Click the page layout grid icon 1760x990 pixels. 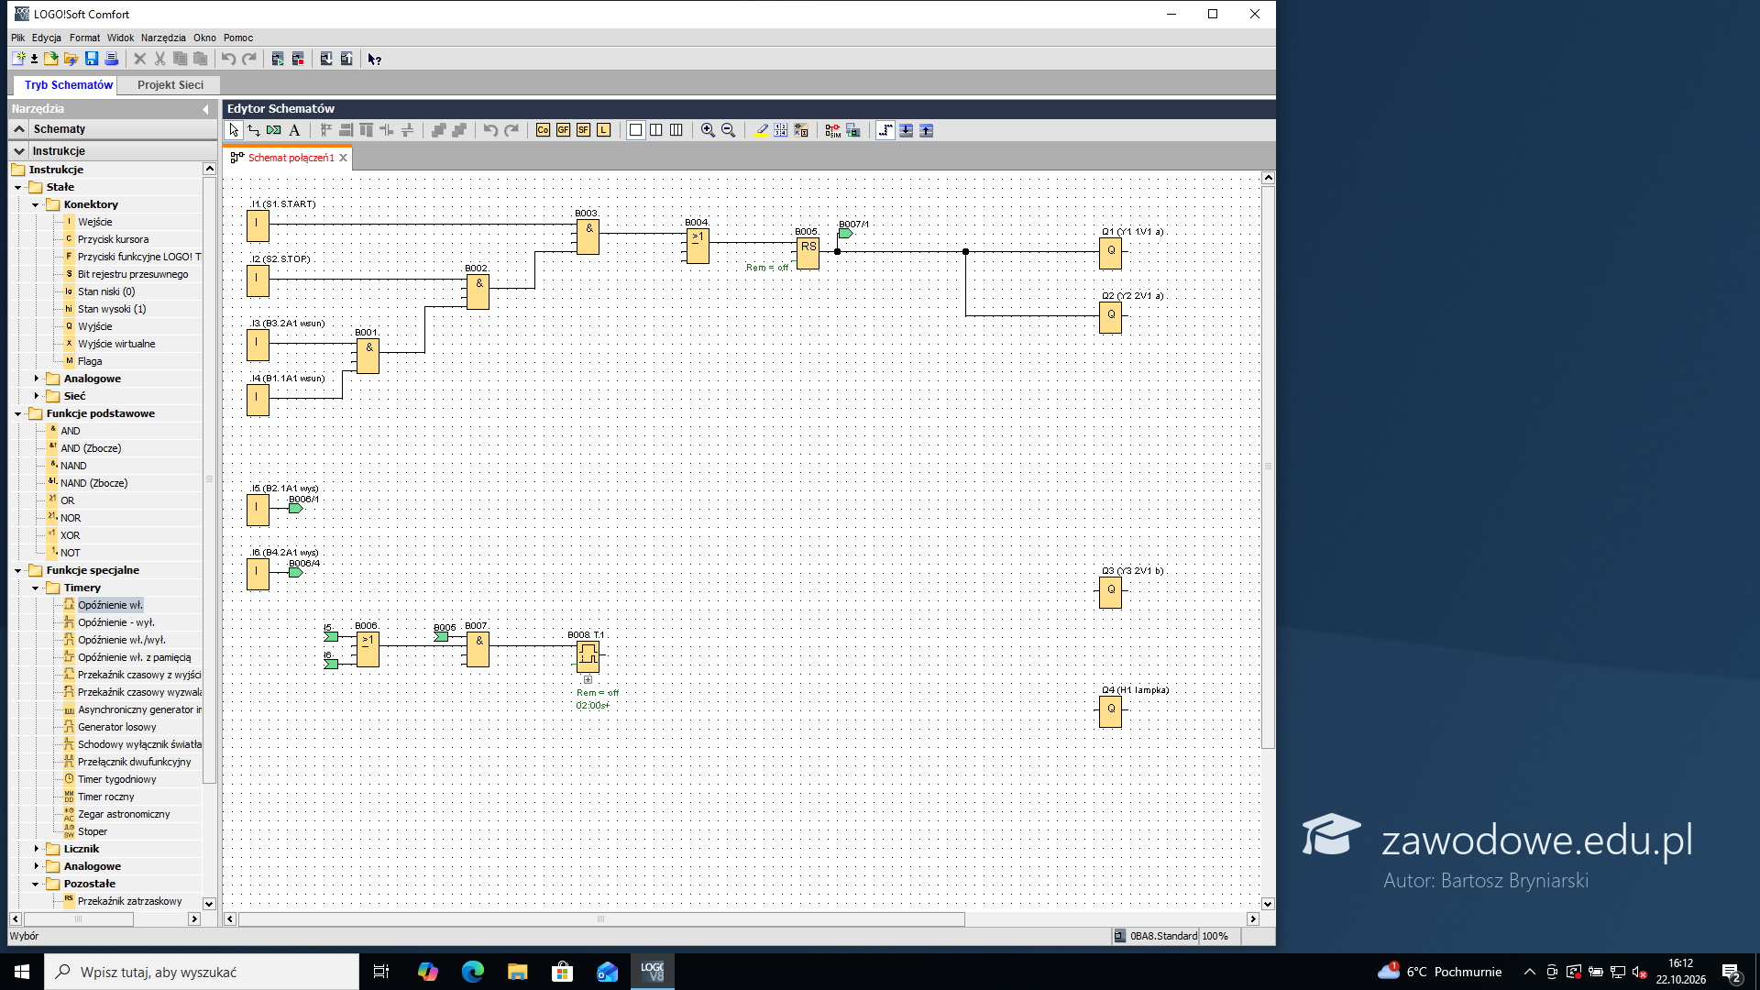click(x=780, y=130)
